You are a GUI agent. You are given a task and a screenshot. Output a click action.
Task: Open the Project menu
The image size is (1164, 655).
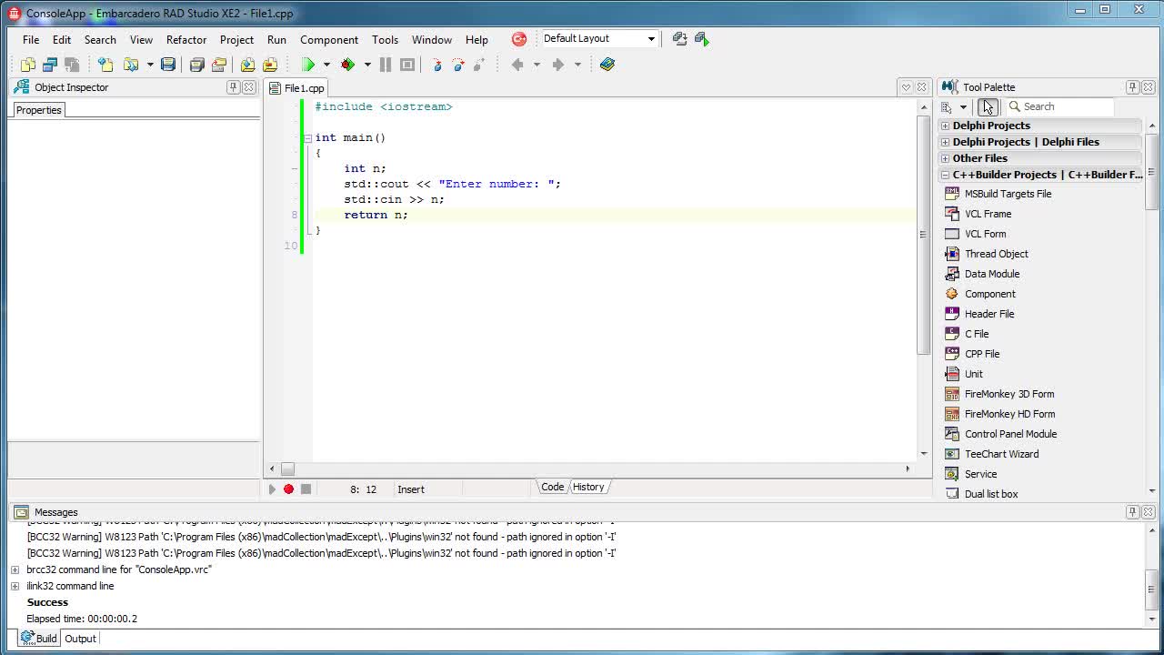(236, 39)
